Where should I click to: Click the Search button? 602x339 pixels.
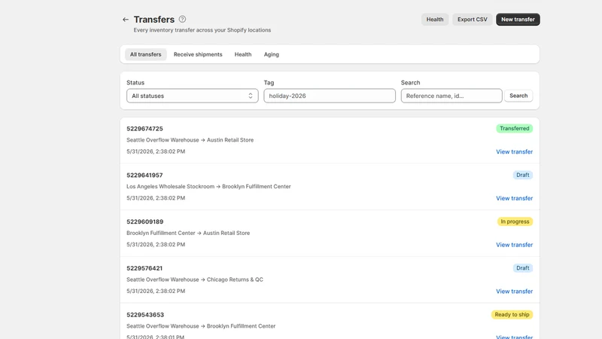(x=518, y=96)
